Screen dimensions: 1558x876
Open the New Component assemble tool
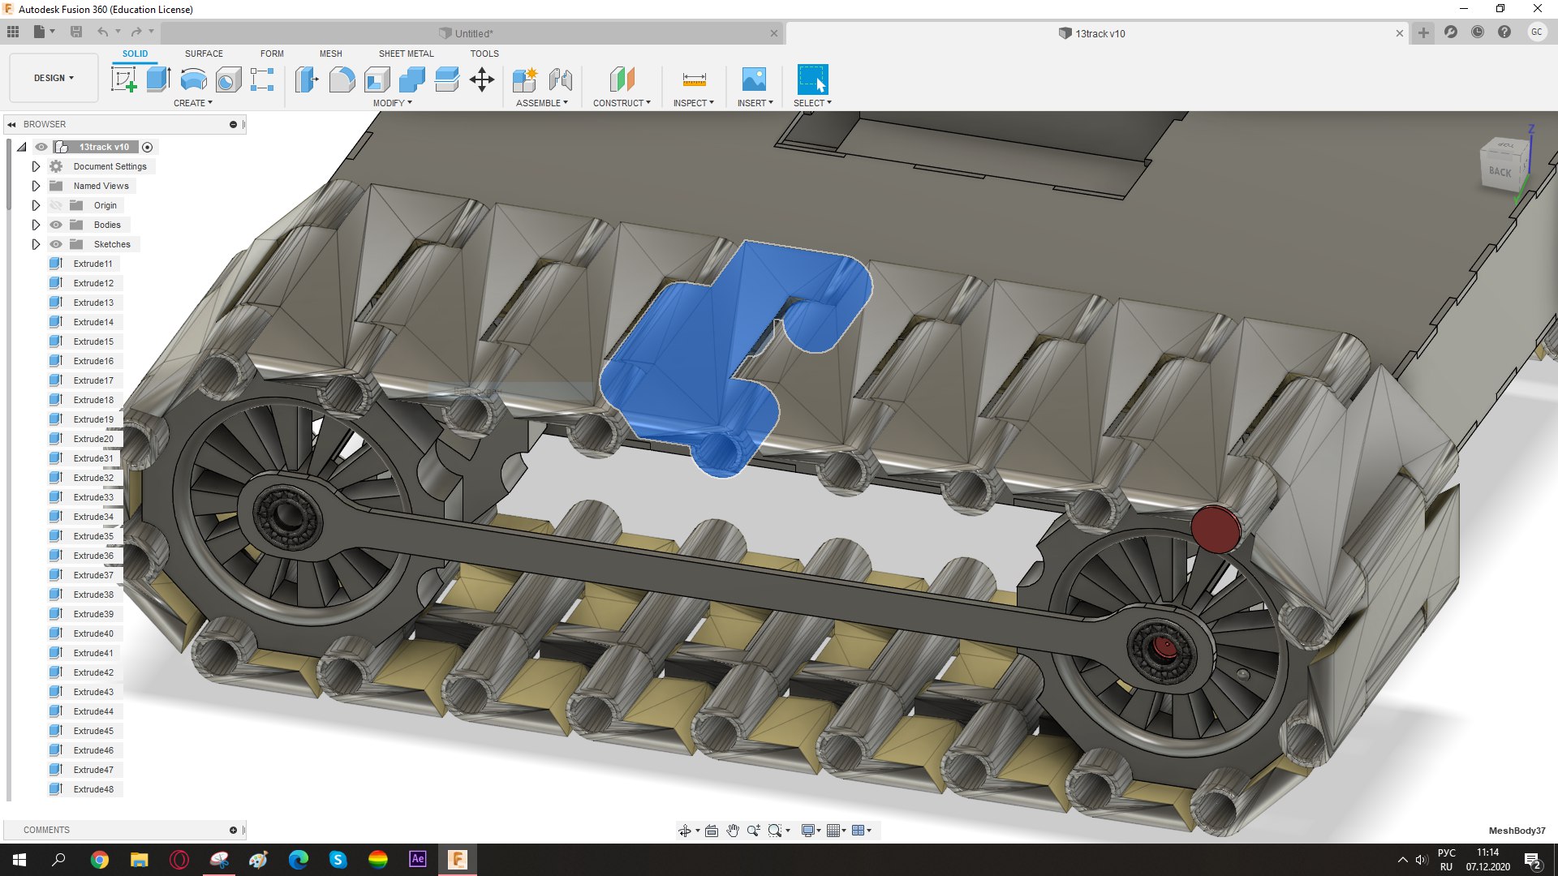point(525,79)
